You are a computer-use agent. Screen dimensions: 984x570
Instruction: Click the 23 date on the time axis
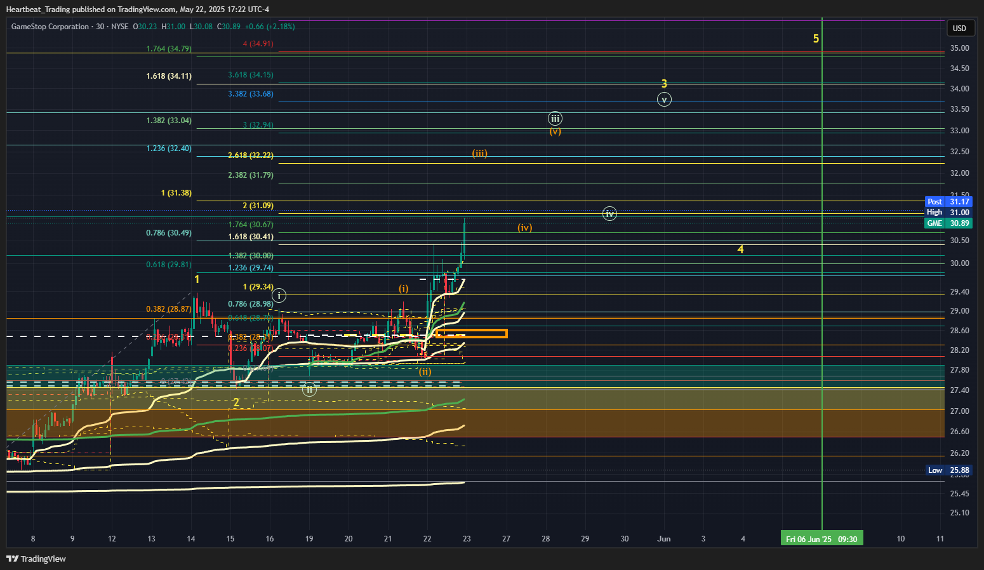[x=467, y=539]
